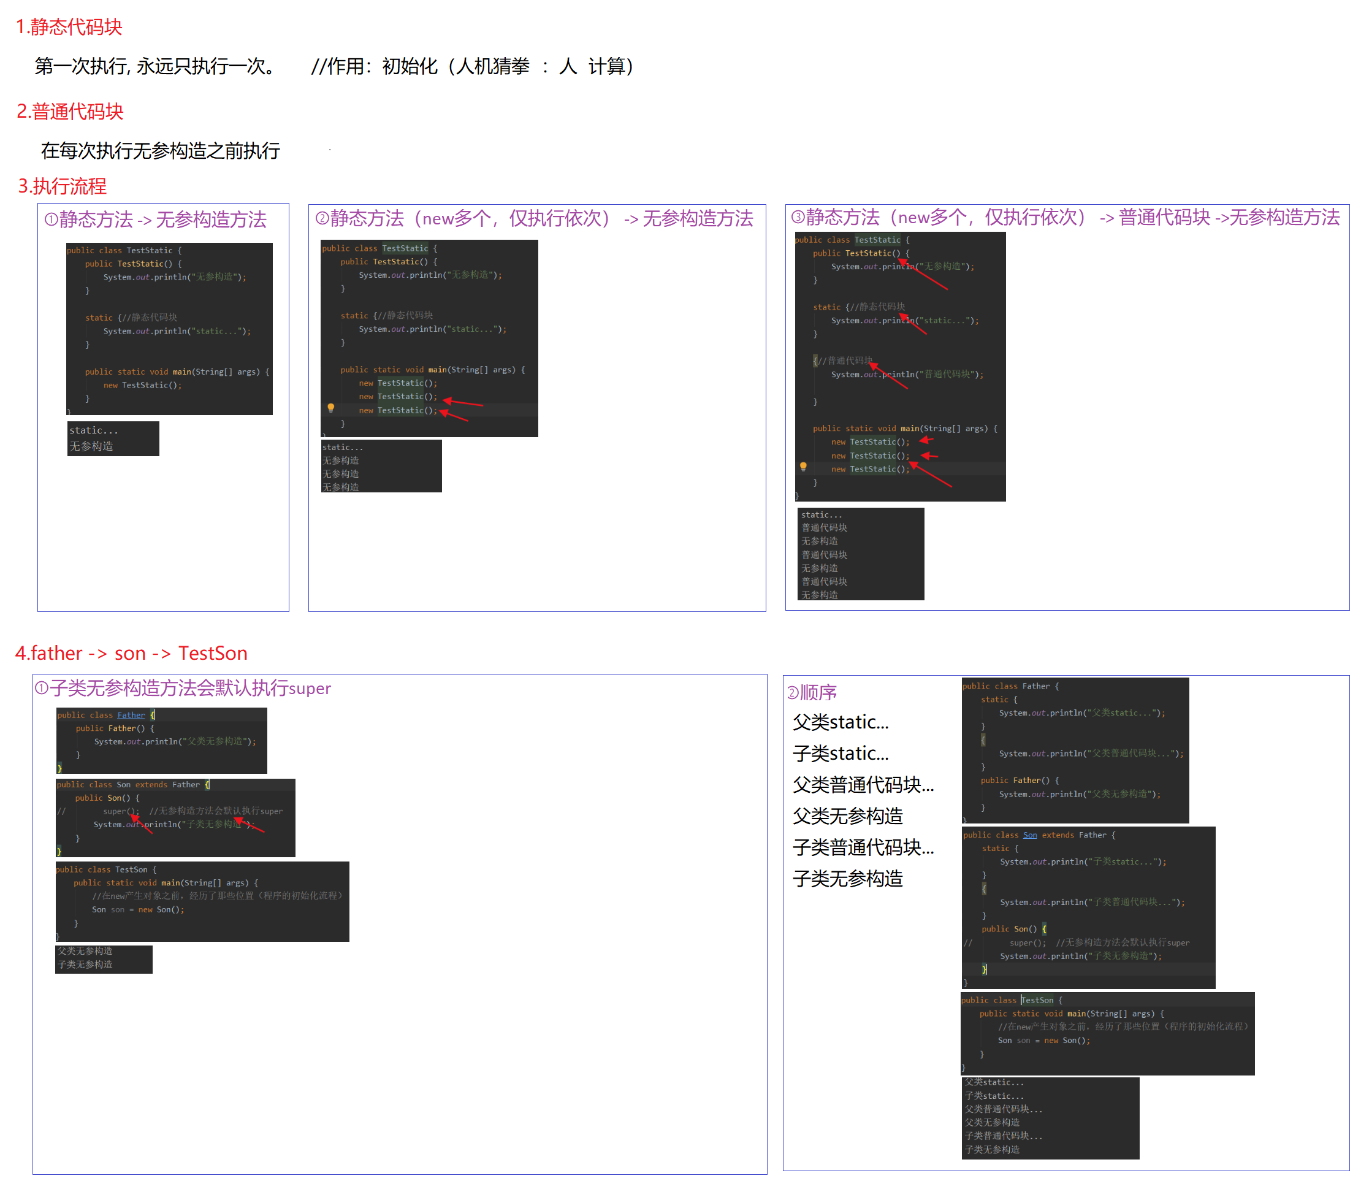Click the title ①静态方法 -> 无参构造方法
Viewport: 1361px width, 1192px height.
click(x=156, y=220)
